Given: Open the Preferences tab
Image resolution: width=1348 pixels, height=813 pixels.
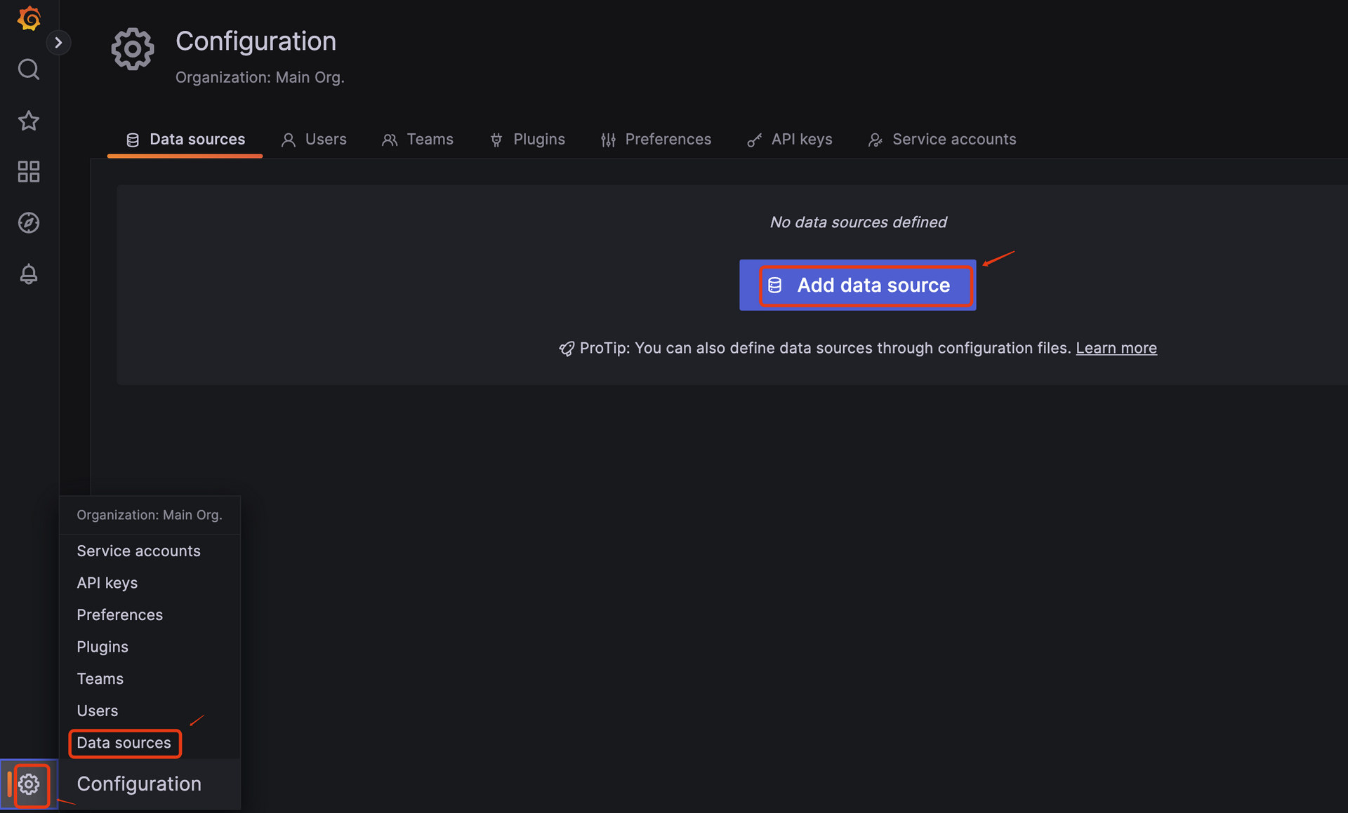Looking at the screenshot, I should tap(656, 140).
